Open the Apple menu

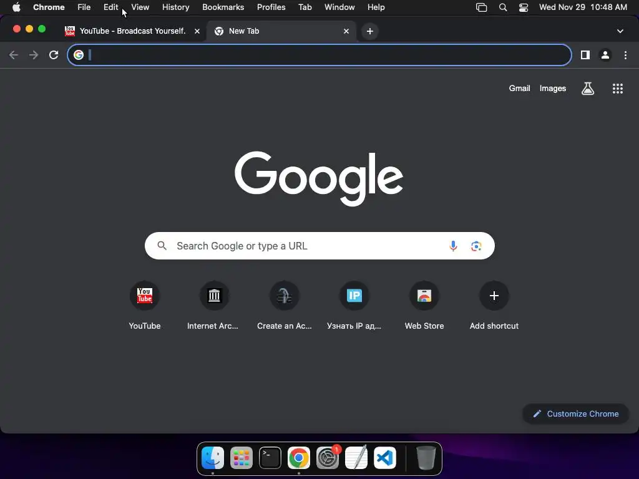pyautogui.click(x=16, y=7)
